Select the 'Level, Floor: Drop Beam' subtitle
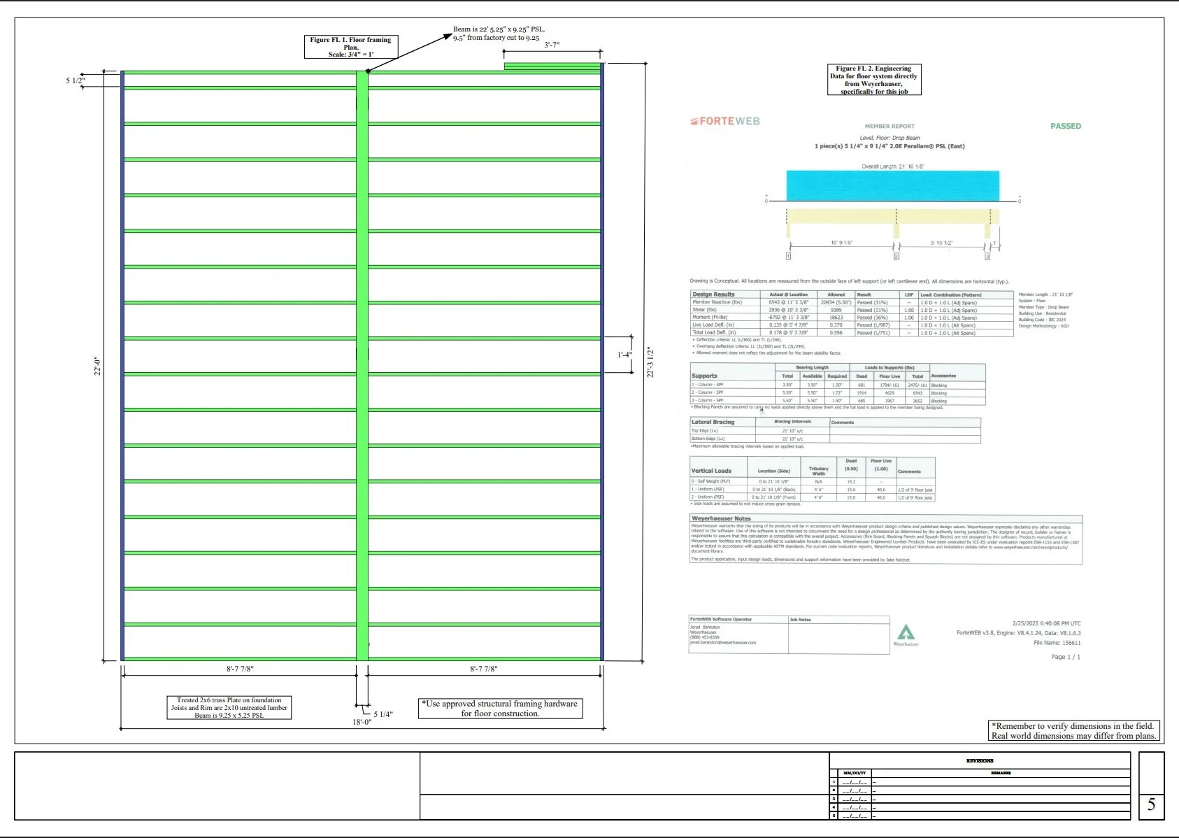The height and width of the screenshot is (838, 1179). click(890, 138)
